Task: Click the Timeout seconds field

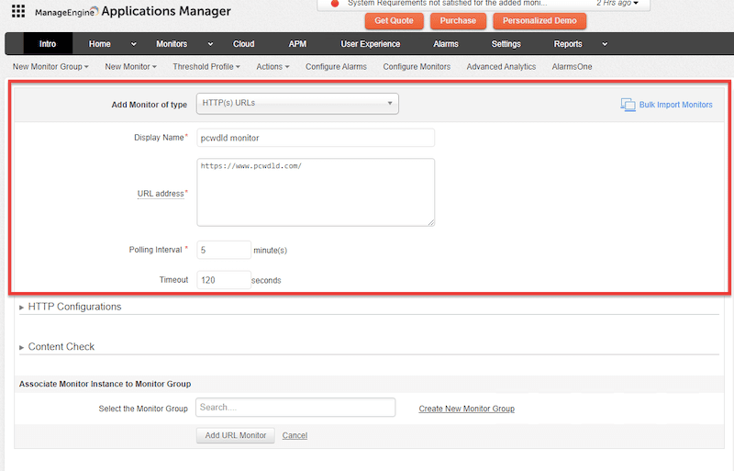Action: 224,280
